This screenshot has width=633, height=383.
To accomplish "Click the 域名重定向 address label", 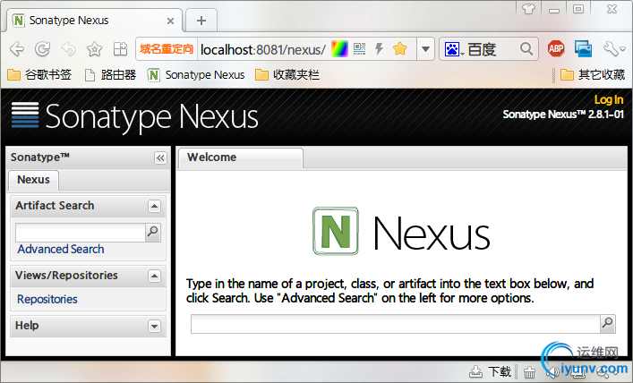I will click(167, 49).
